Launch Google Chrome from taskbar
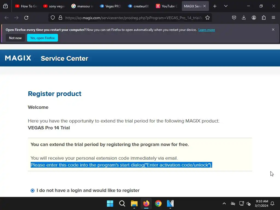This screenshot has width=280, height=210. (x=158, y=203)
